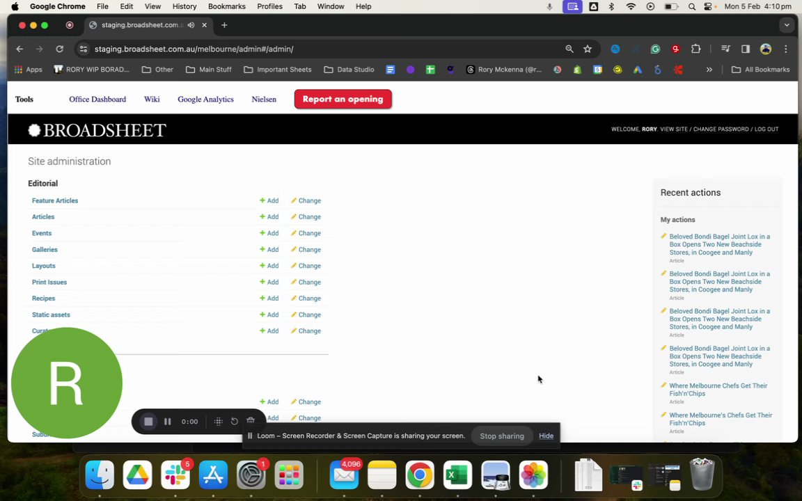Open the Chrome profile avatar

[x=766, y=49]
